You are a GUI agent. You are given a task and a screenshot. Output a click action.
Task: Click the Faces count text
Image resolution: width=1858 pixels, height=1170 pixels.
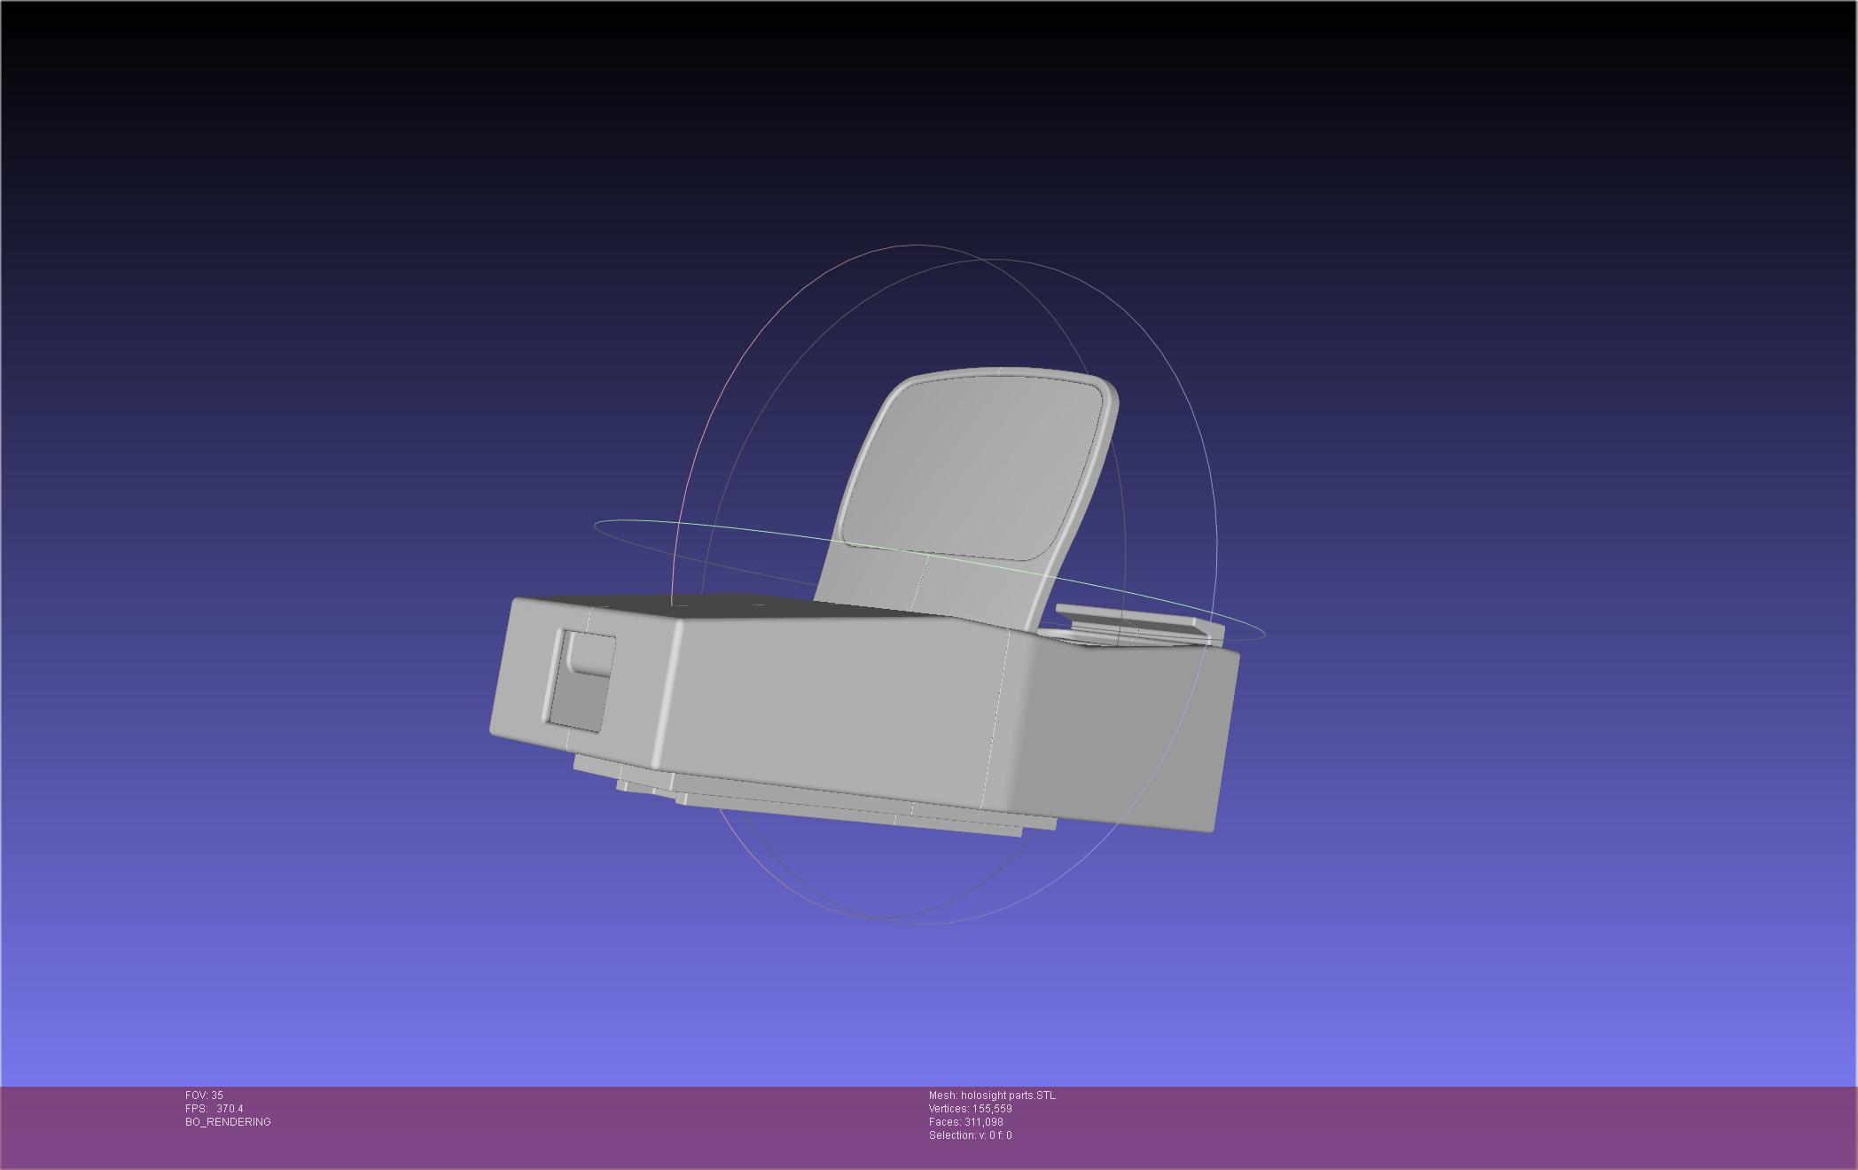[x=965, y=1122]
